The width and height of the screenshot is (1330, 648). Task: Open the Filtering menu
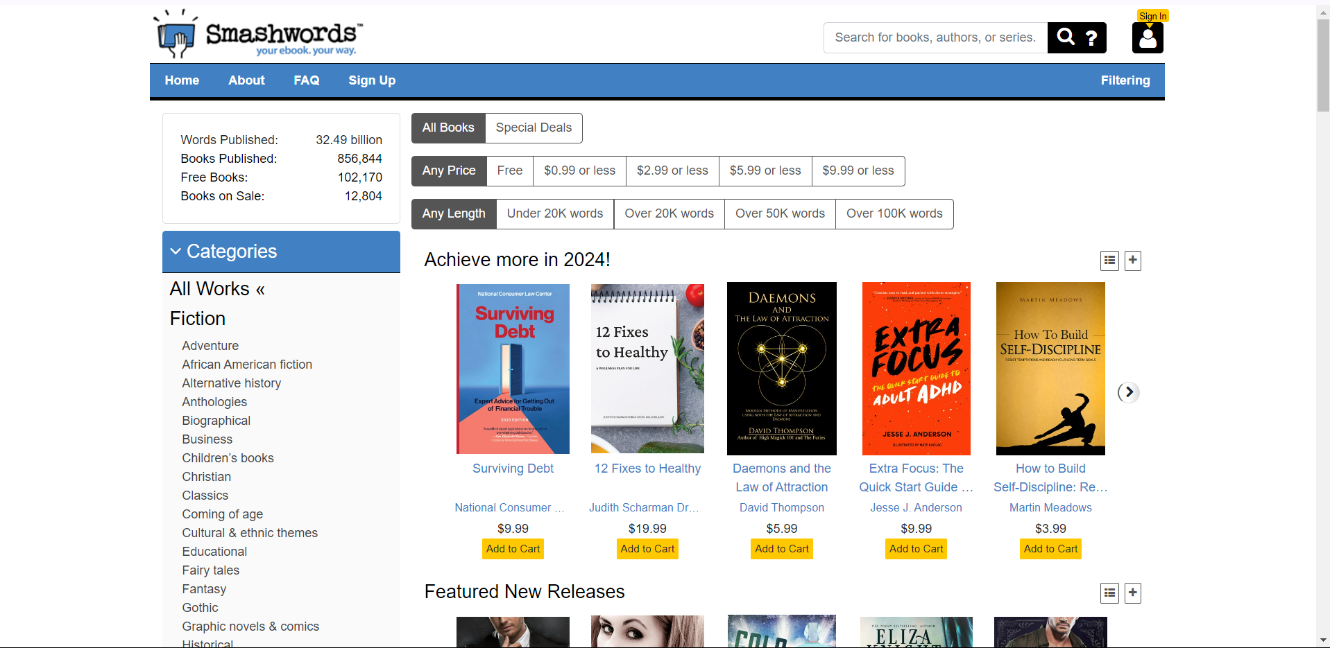1125,80
